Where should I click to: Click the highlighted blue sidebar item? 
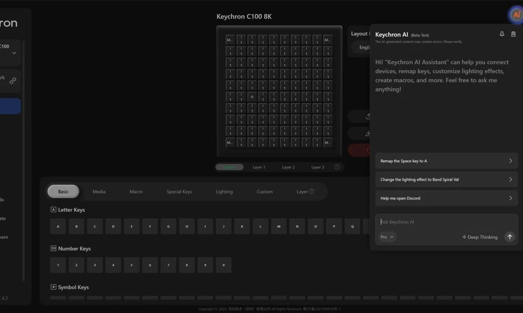[x=10, y=106]
